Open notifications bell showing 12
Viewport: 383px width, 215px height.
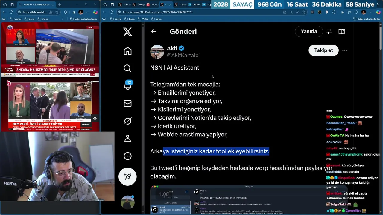128,85
